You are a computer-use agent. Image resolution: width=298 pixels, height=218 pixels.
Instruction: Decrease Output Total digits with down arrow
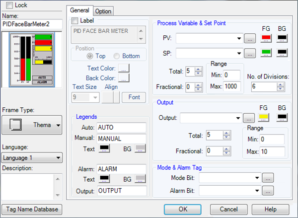click(x=226, y=138)
